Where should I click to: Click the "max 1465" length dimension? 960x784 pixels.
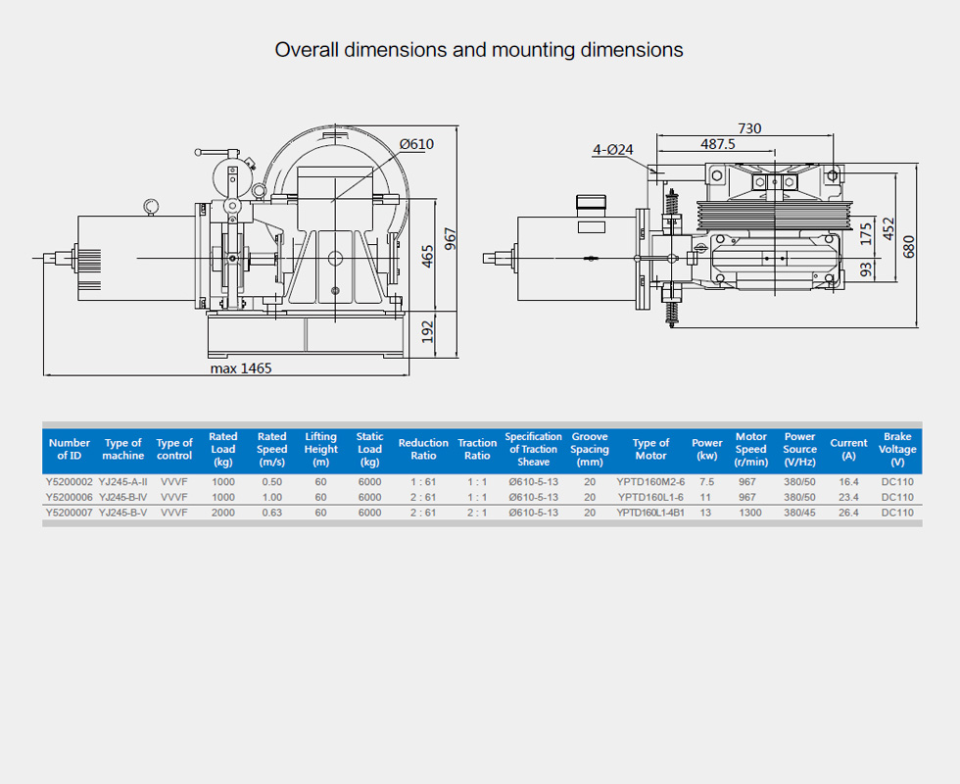click(x=240, y=368)
